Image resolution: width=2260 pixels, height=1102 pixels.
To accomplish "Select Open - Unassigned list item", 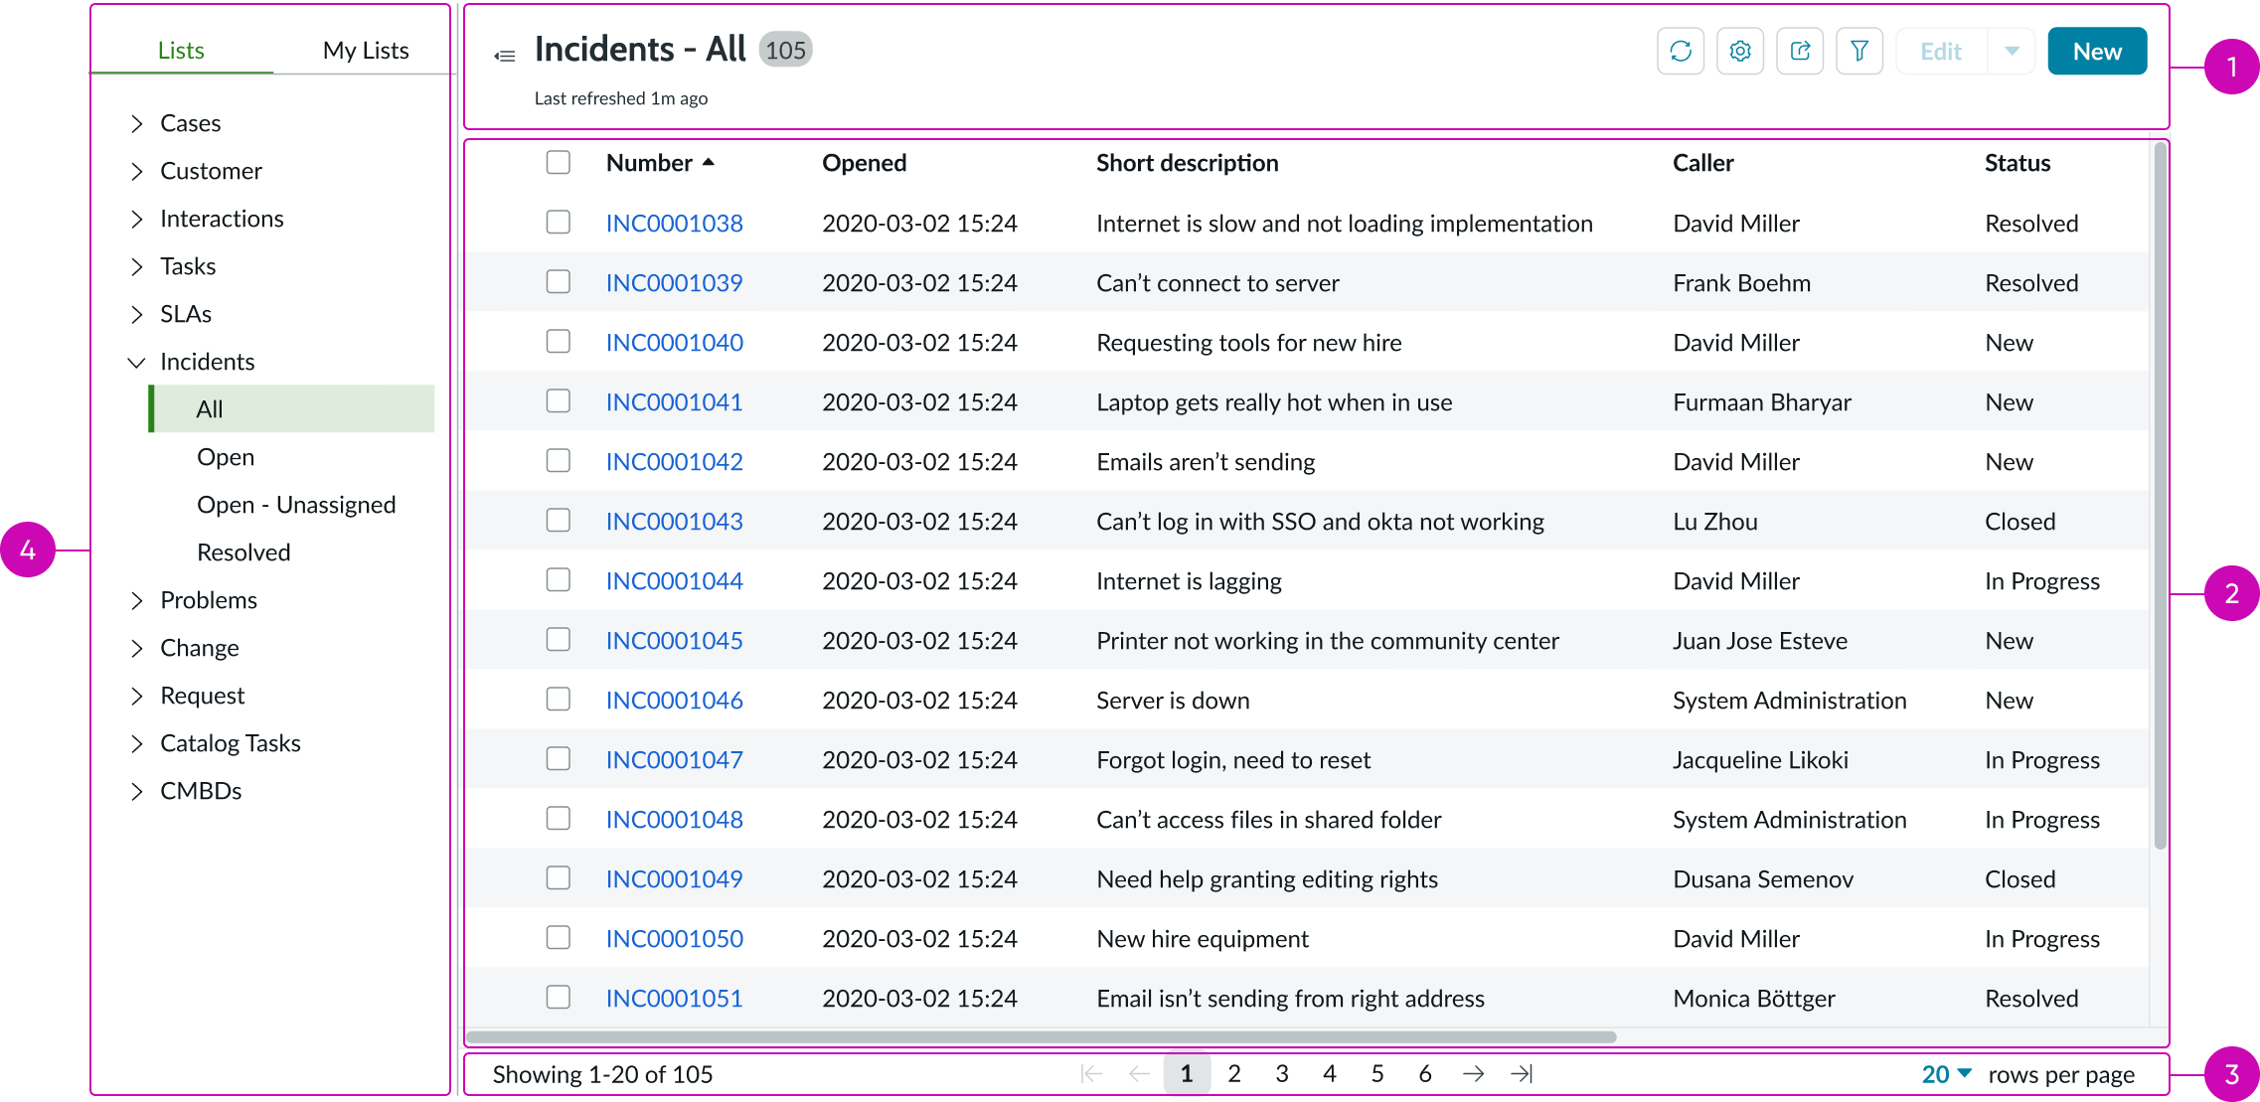I will coord(296,505).
